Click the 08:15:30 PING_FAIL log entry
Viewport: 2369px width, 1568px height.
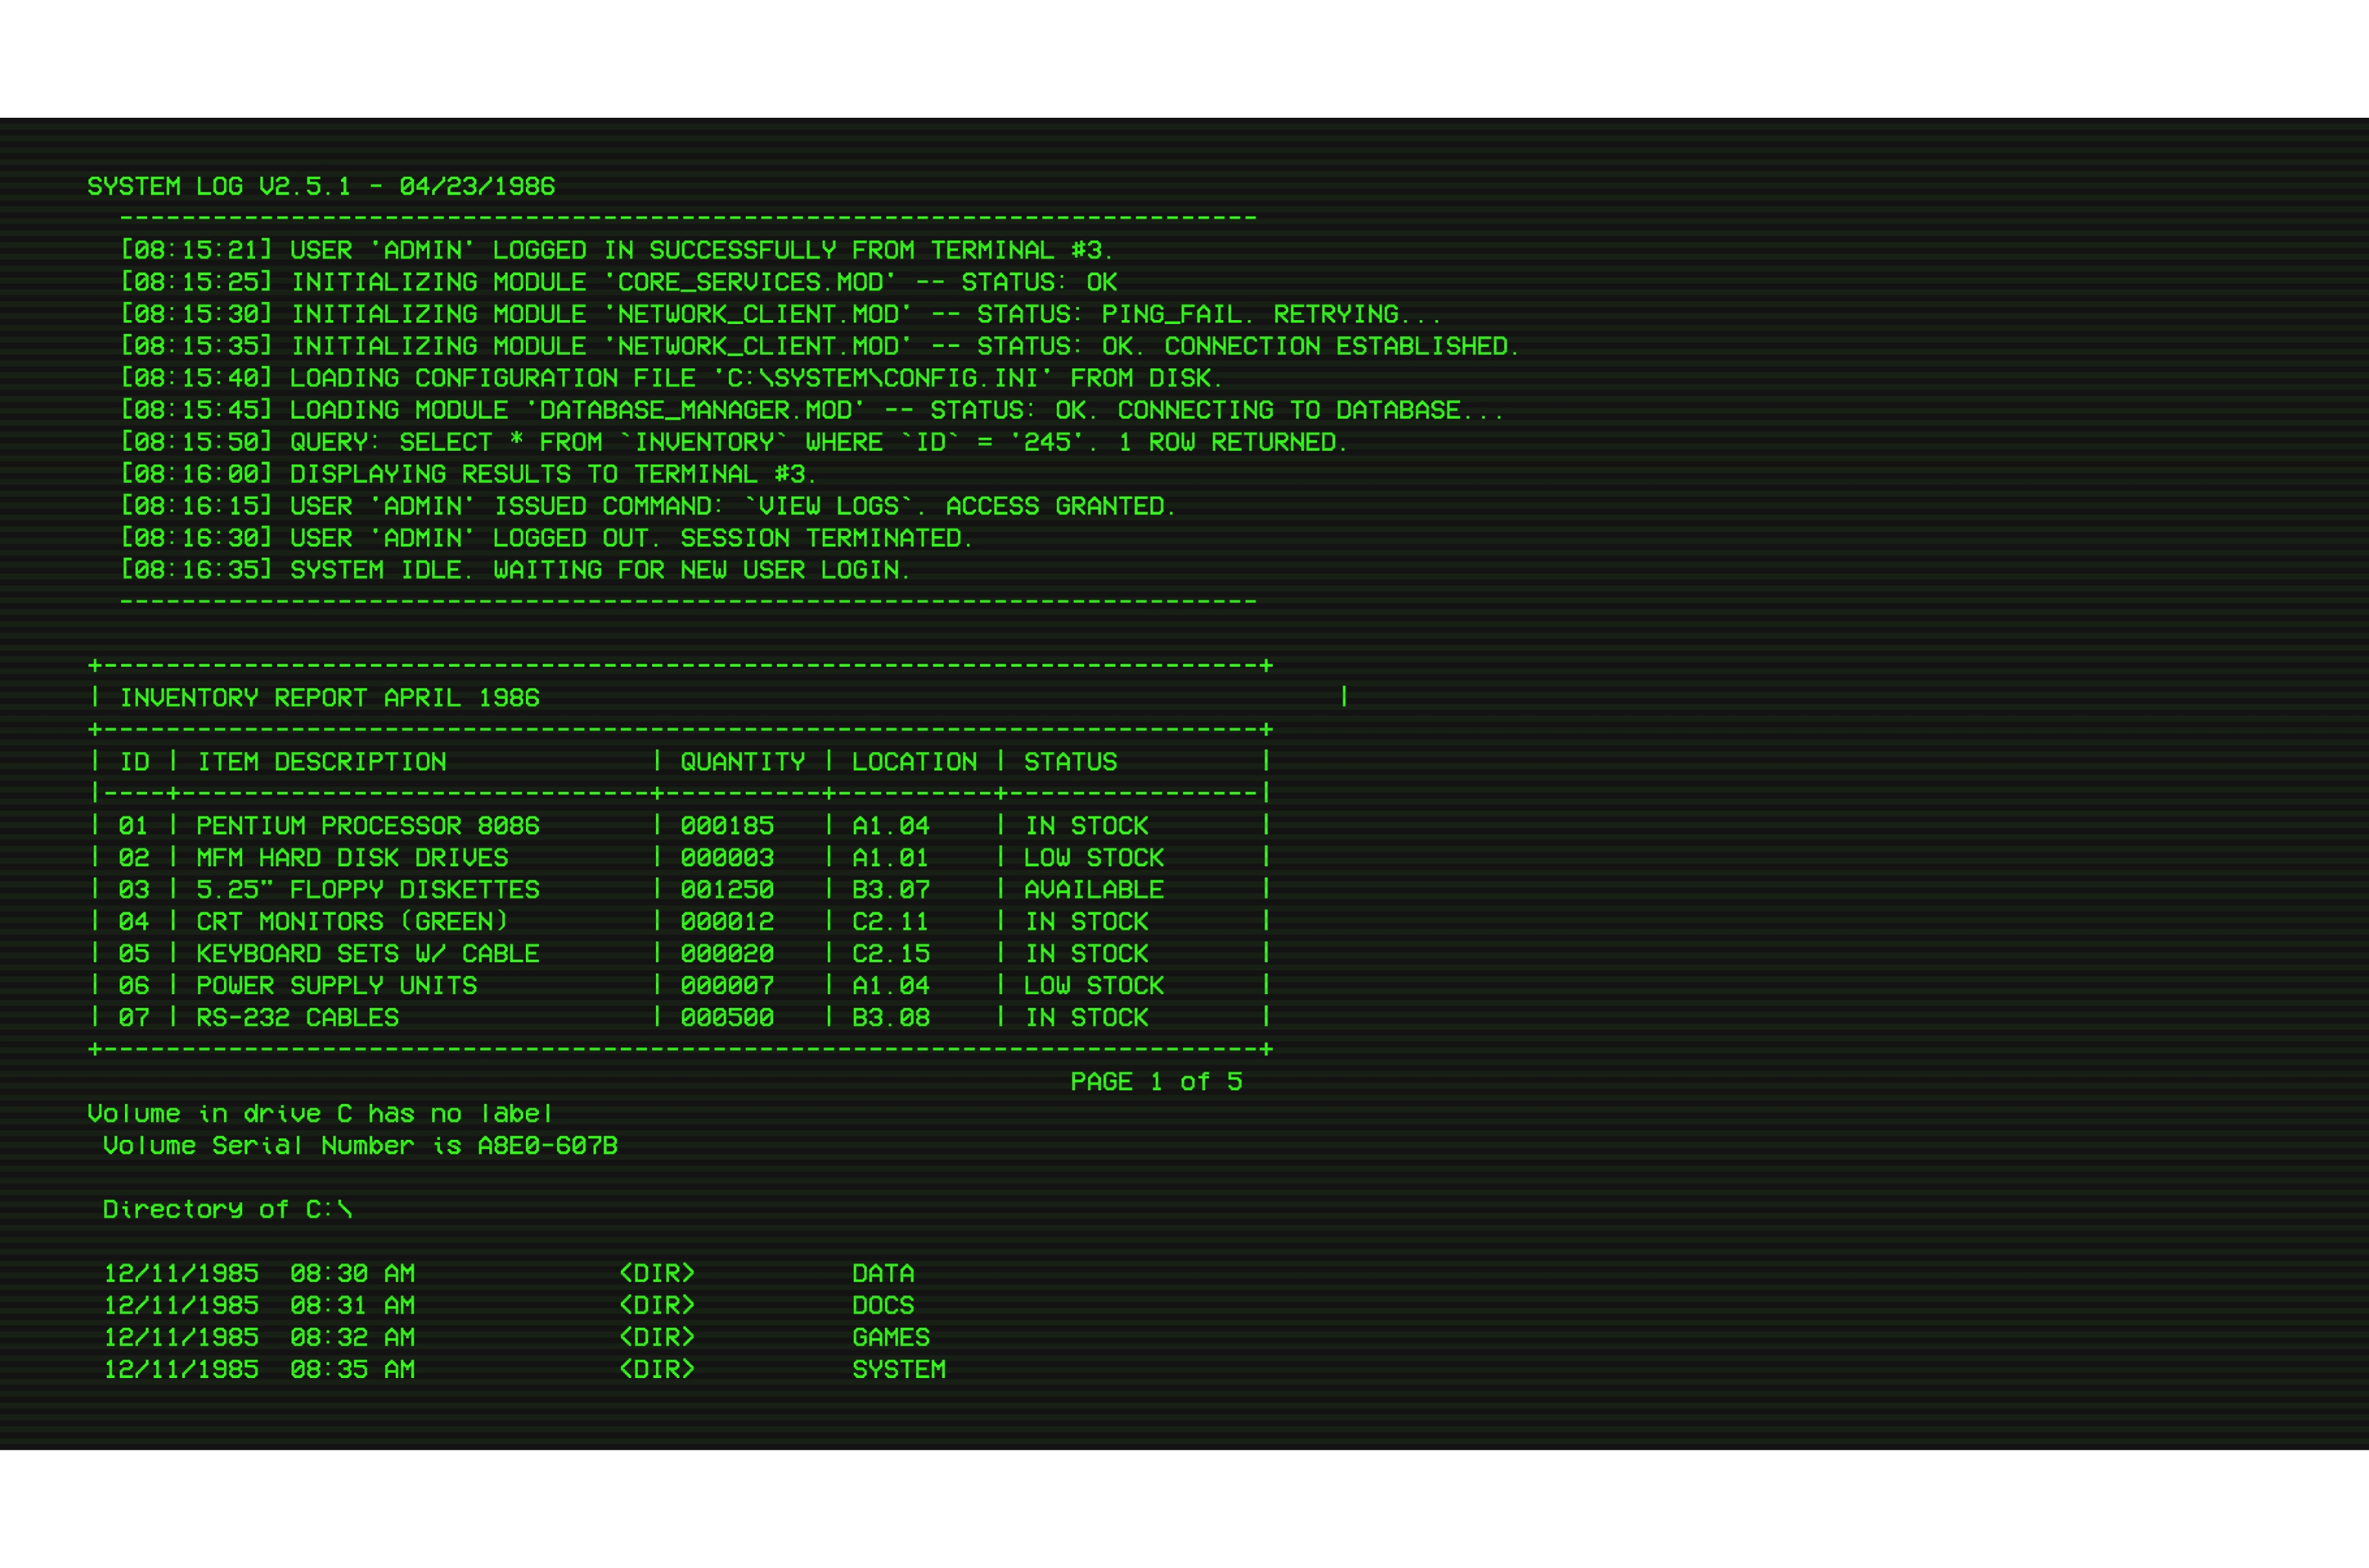(780, 314)
